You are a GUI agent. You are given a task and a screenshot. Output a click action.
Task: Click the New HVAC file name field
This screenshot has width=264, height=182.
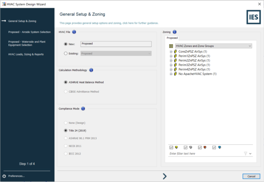pyautogui.click(x=116, y=44)
